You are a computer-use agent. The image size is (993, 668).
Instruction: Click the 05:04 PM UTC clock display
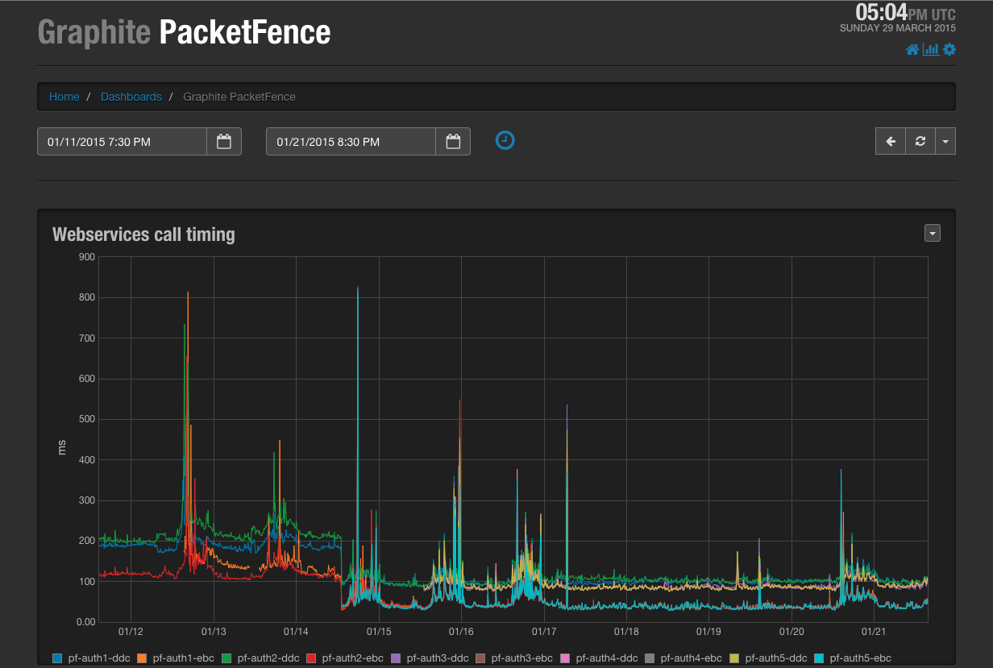[x=905, y=12]
